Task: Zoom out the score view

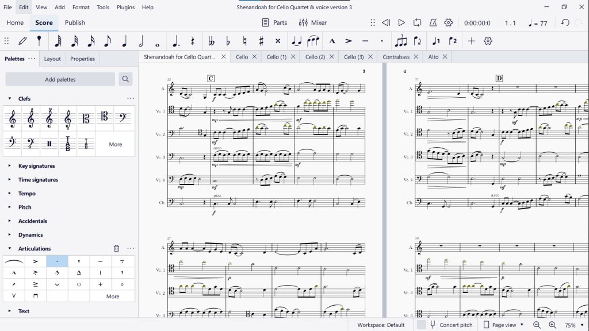Action: (537, 325)
